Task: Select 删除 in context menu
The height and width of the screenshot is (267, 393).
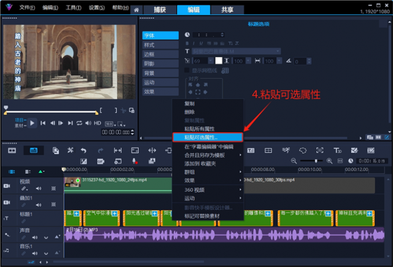Action: (x=208, y=112)
